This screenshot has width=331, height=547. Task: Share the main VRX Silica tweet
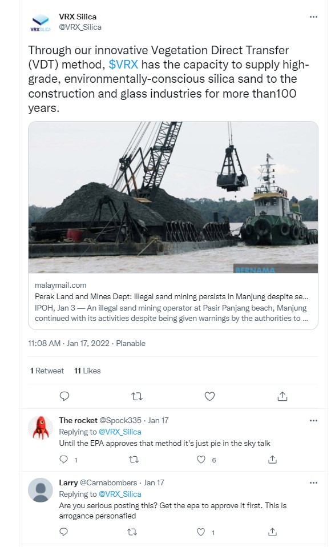tap(282, 396)
